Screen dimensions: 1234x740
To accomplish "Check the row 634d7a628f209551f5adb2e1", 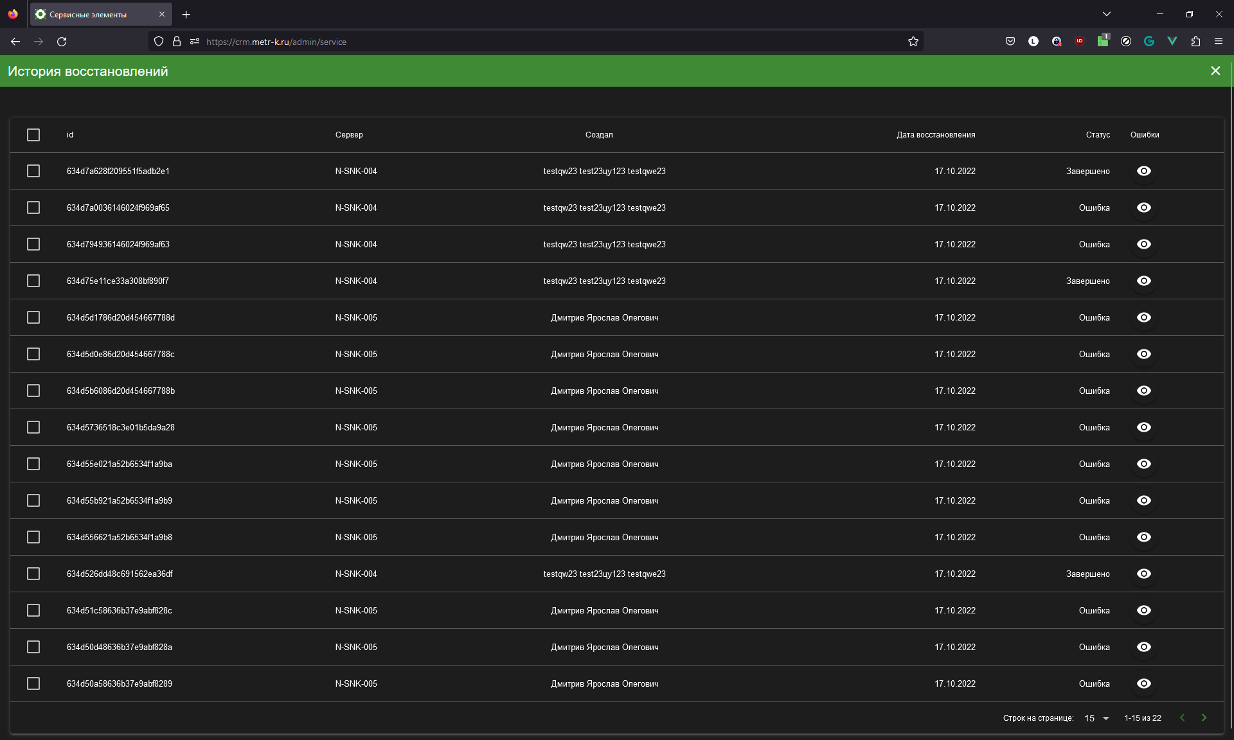I will pyautogui.click(x=33, y=171).
